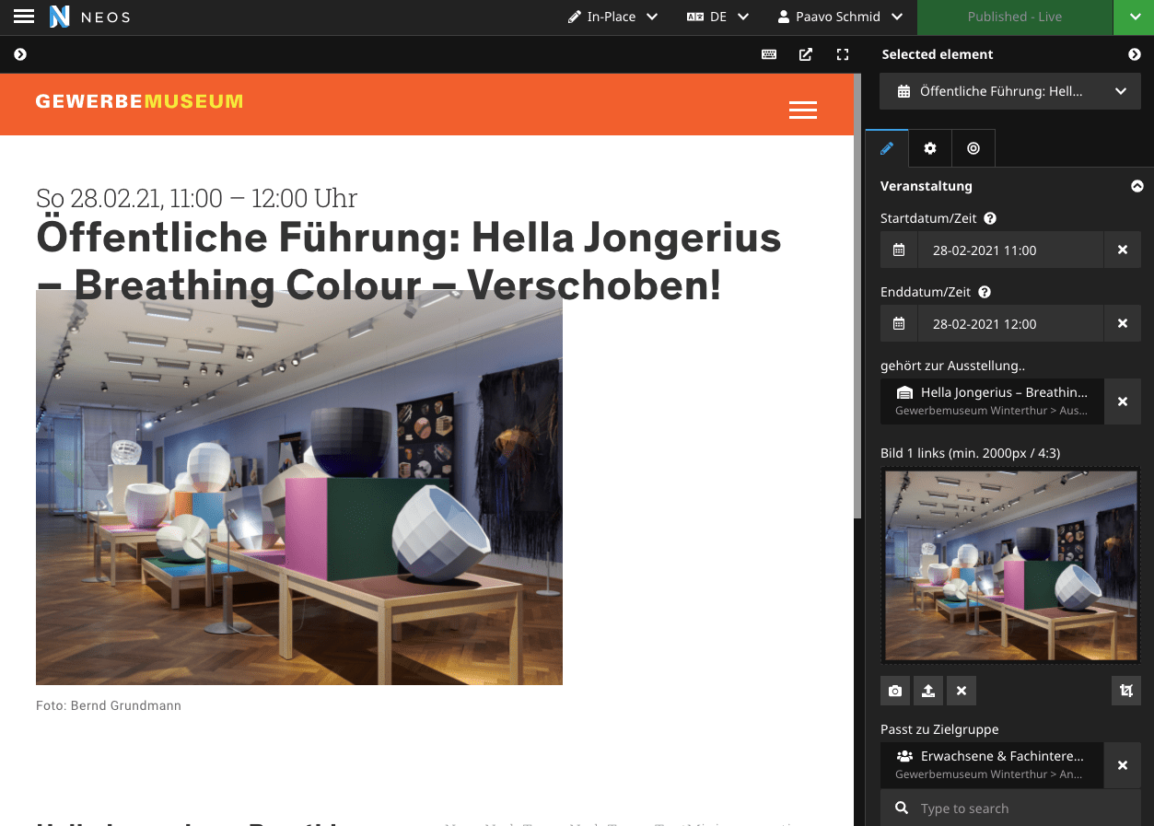This screenshot has height=826, width=1154.
Task: Remove the linked Ausstellung reference
Action: (x=1123, y=401)
